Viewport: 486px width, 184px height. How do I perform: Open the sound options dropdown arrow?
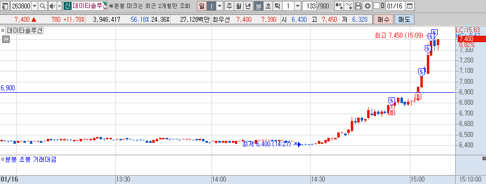click(x=59, y=6)
